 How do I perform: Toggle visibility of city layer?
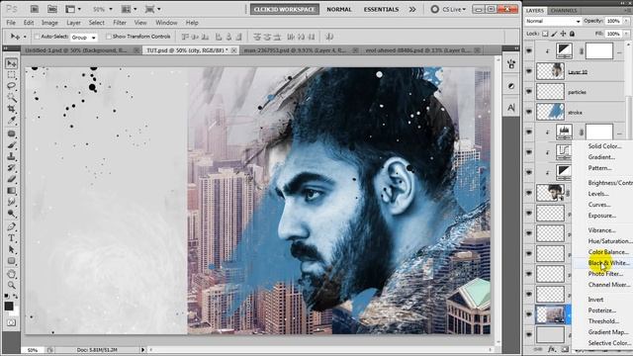[529, 314]
